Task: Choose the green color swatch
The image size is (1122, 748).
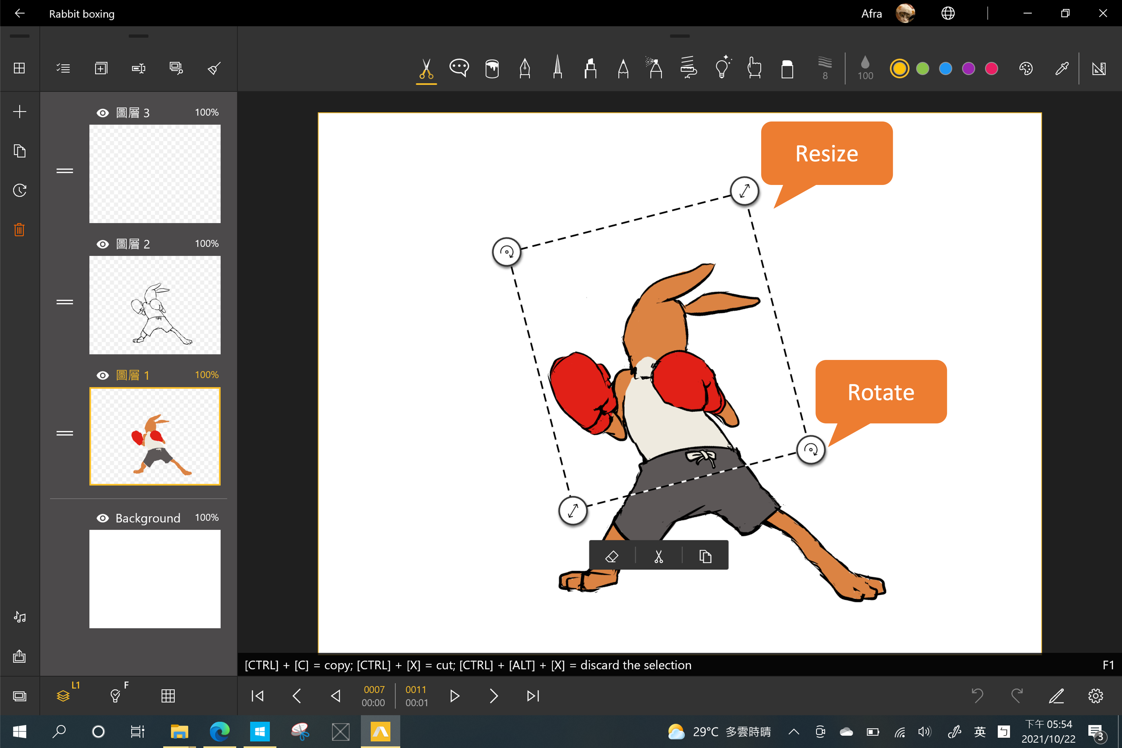Action: point(923,69)
